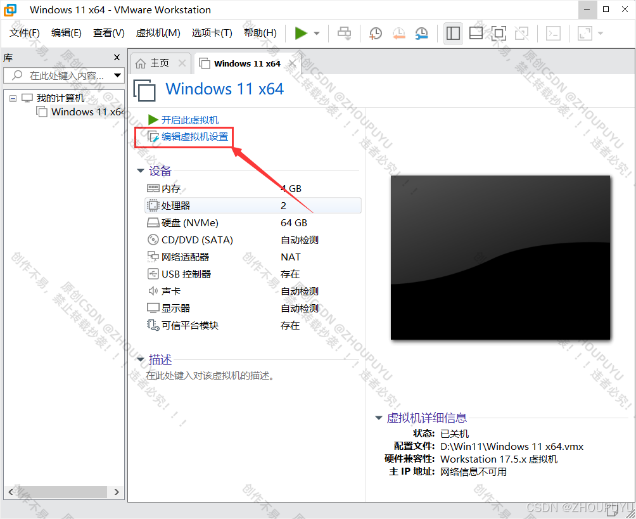Select the 声卡 device row
The height and width of the screenshot is (519, 636).
tap(253, 291)
